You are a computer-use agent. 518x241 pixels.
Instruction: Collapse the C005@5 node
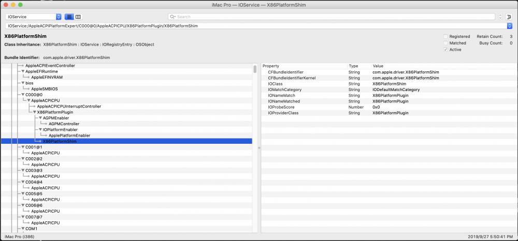pos(23,193)
